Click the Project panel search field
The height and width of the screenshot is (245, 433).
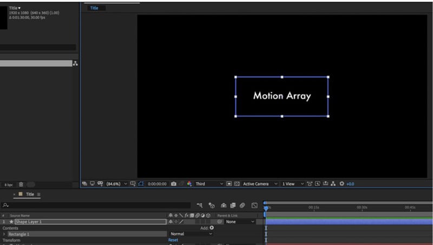click(38, 47)
